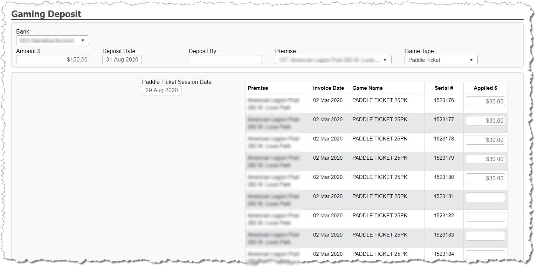Open the Bank account dropdown
The width and height of the screenshot is (538, 268).
coord(53,40)
